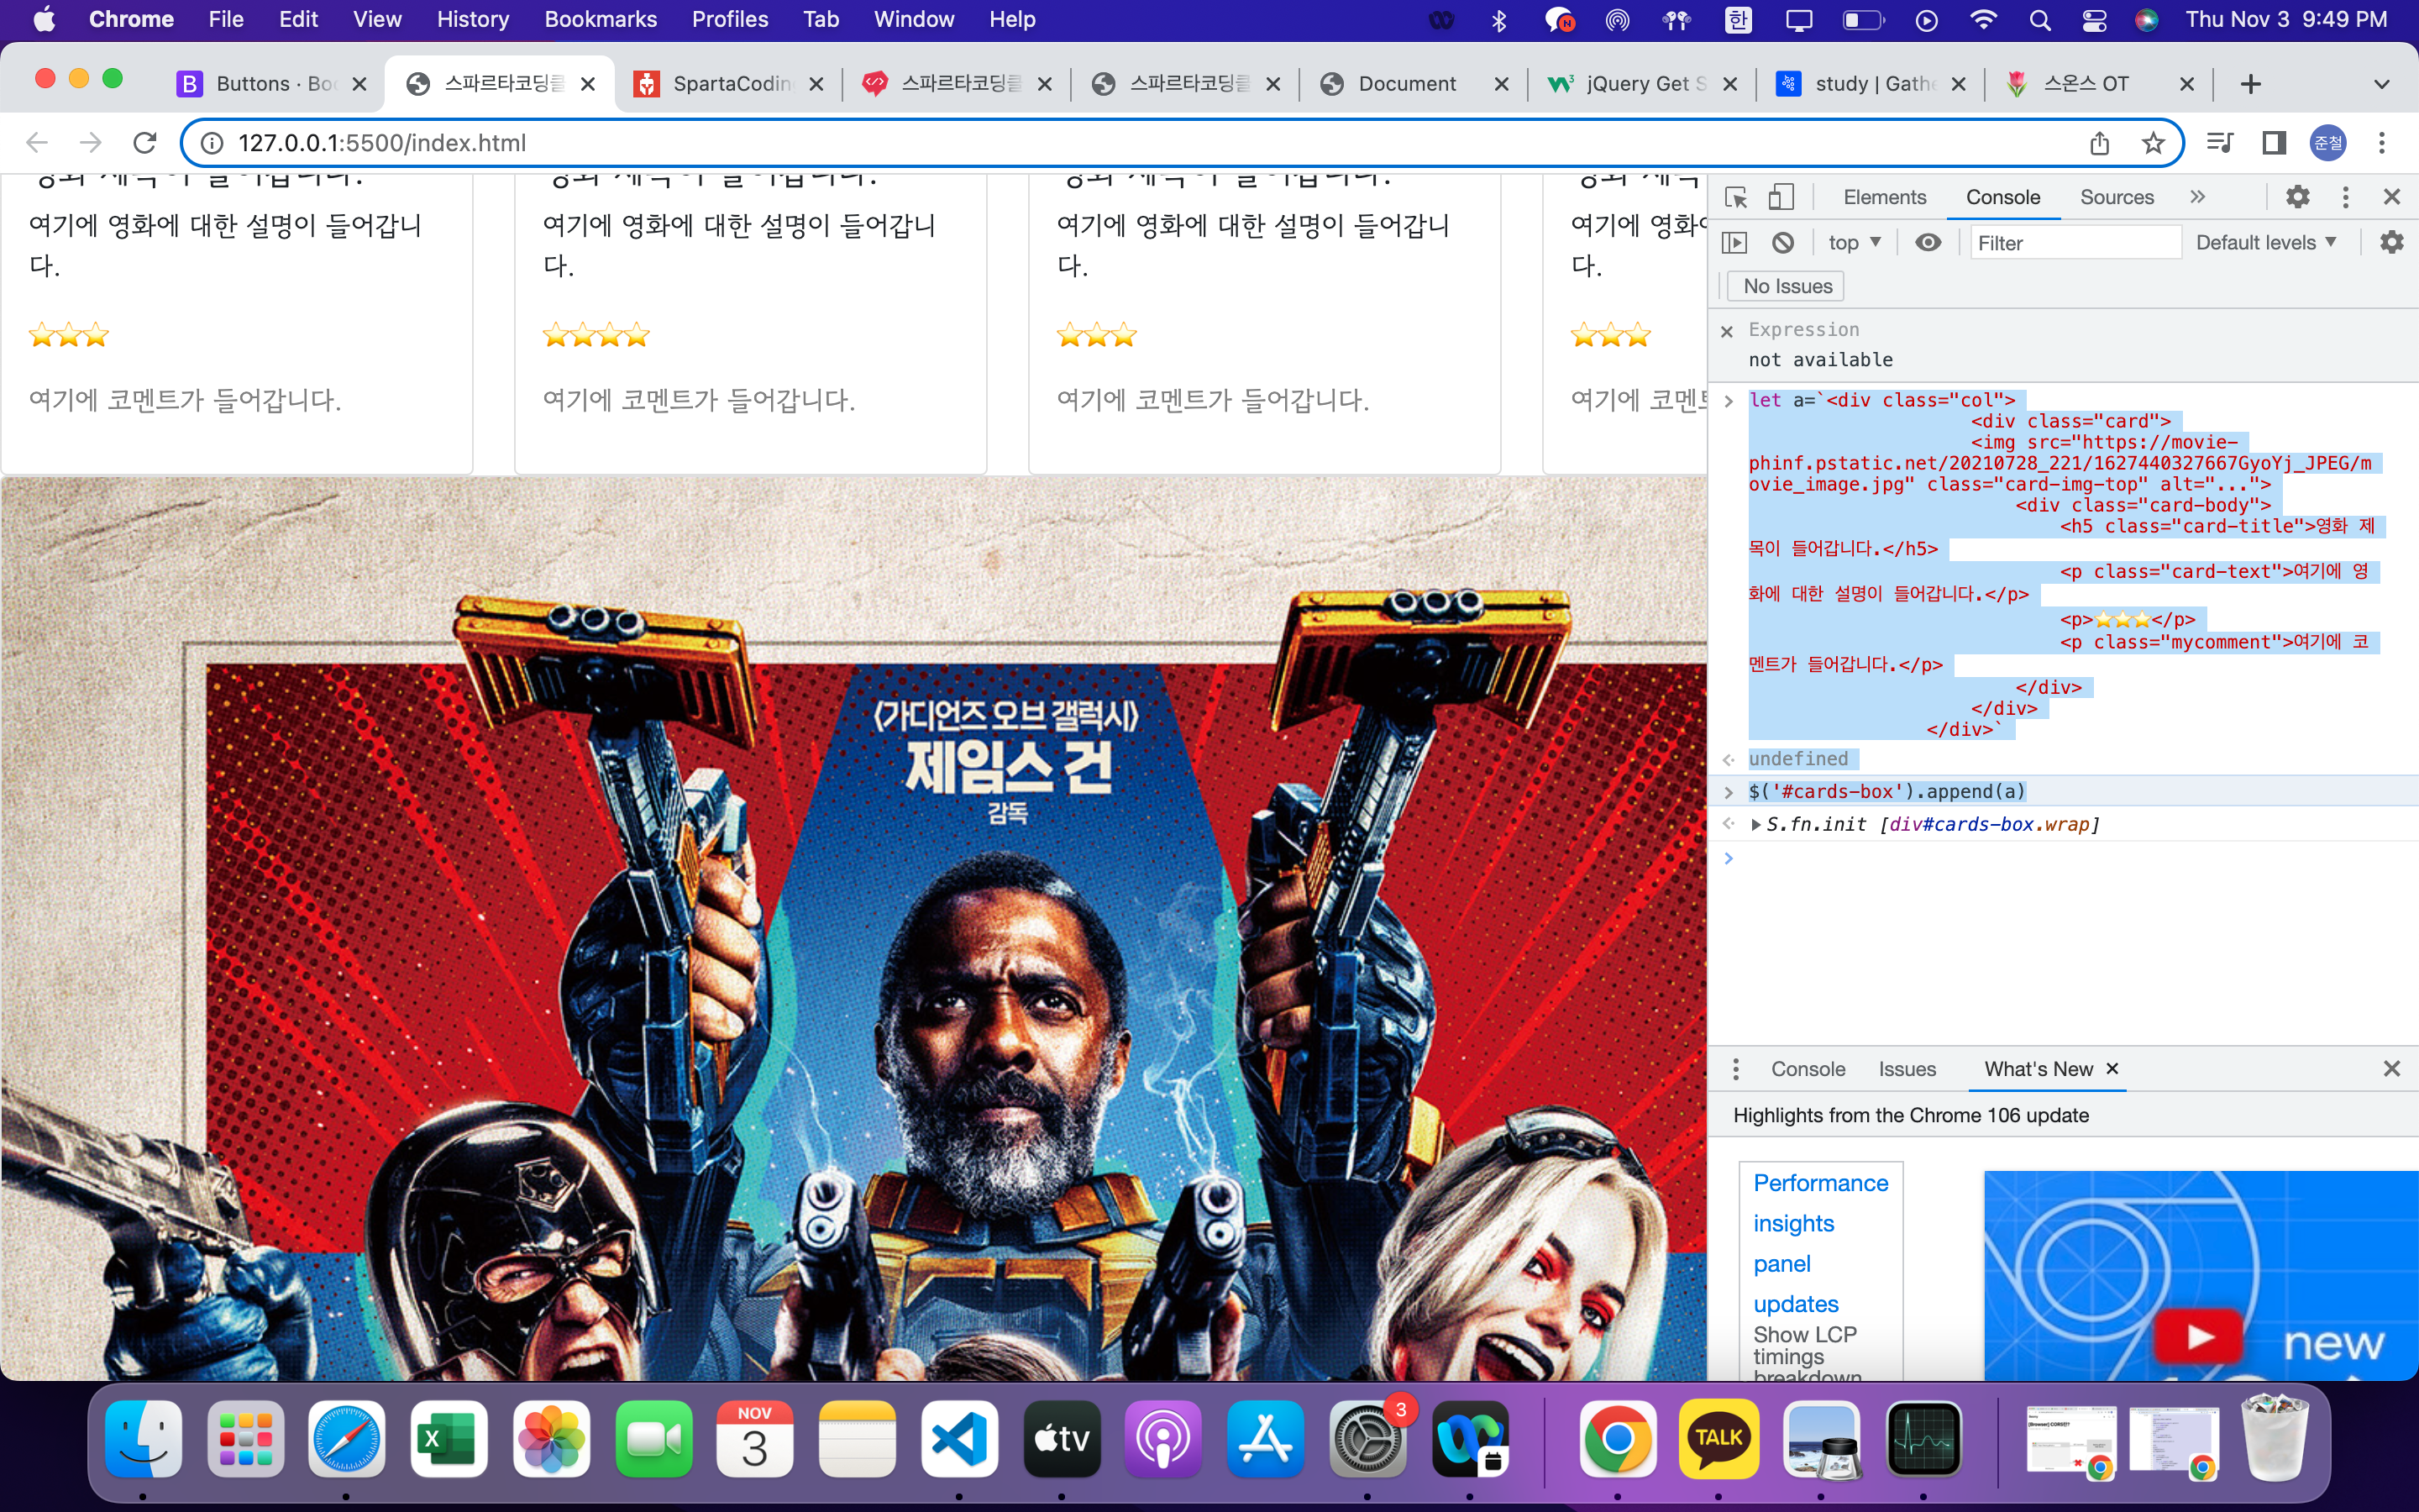Image resolution: width=2419 pixels, height=1512 pixels.
Task: Open the Chrome profile avatar
Action: point(2328,143)
